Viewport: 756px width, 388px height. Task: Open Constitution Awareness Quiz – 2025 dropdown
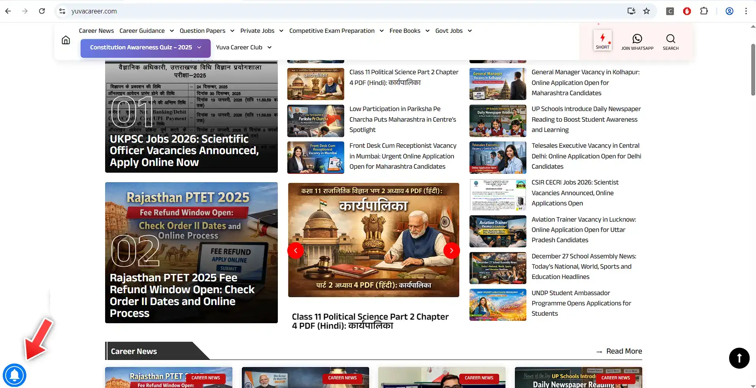(x=145, y=47)
